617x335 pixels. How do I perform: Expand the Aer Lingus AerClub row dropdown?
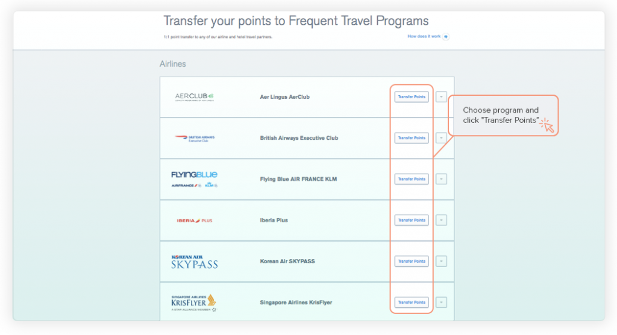pyautogui.click(x=441, y=97)
